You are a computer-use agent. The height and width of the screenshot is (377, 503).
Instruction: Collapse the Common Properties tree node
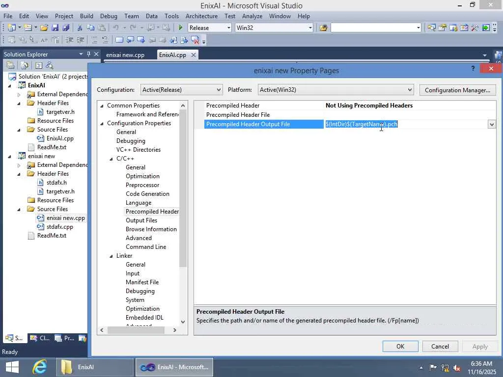[x=102, y=106]
